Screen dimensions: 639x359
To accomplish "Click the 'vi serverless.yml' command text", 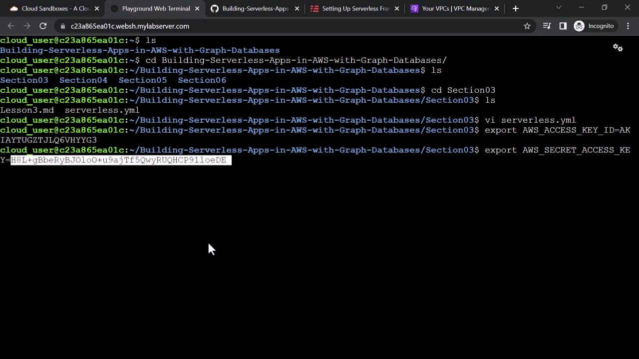I will click(x=530, y=120).
